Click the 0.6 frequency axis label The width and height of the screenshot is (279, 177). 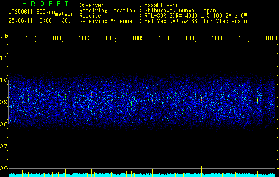tap(4, 168)
